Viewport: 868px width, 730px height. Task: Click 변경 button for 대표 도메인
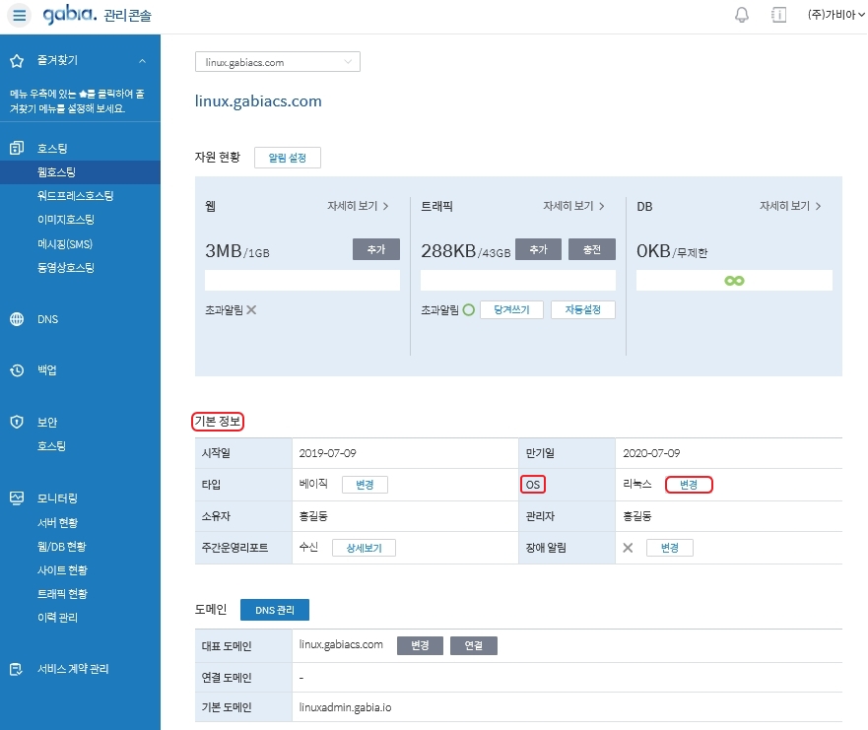pos(420,646)
